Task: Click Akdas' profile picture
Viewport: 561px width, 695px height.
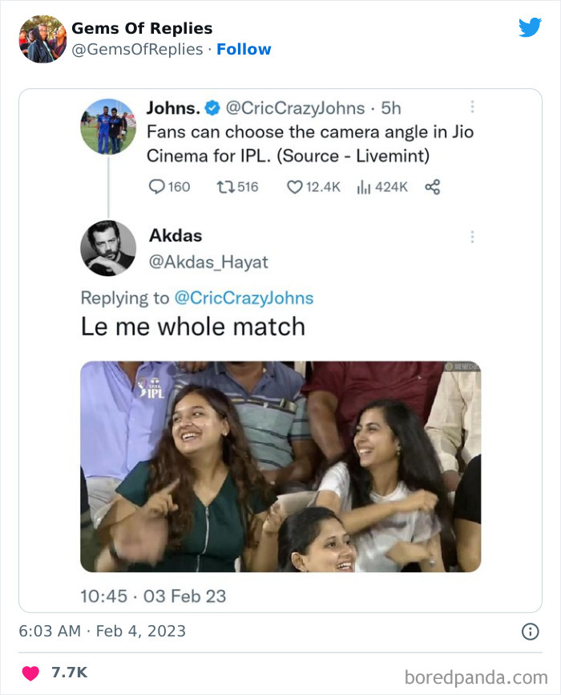Action: click(x=107, y=248)
